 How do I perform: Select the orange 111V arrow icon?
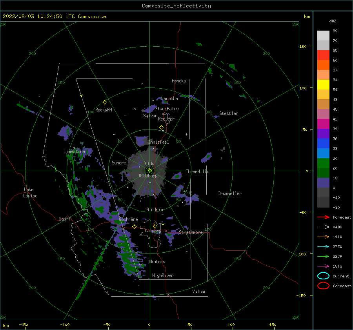pyautogui.click(x=323, y=237)
